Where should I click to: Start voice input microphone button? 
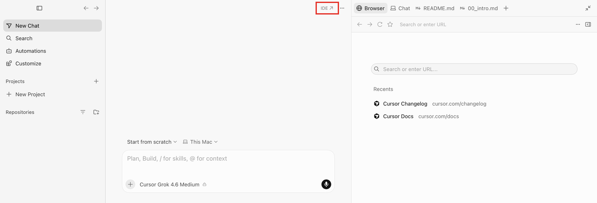click(x=326, y=184)
